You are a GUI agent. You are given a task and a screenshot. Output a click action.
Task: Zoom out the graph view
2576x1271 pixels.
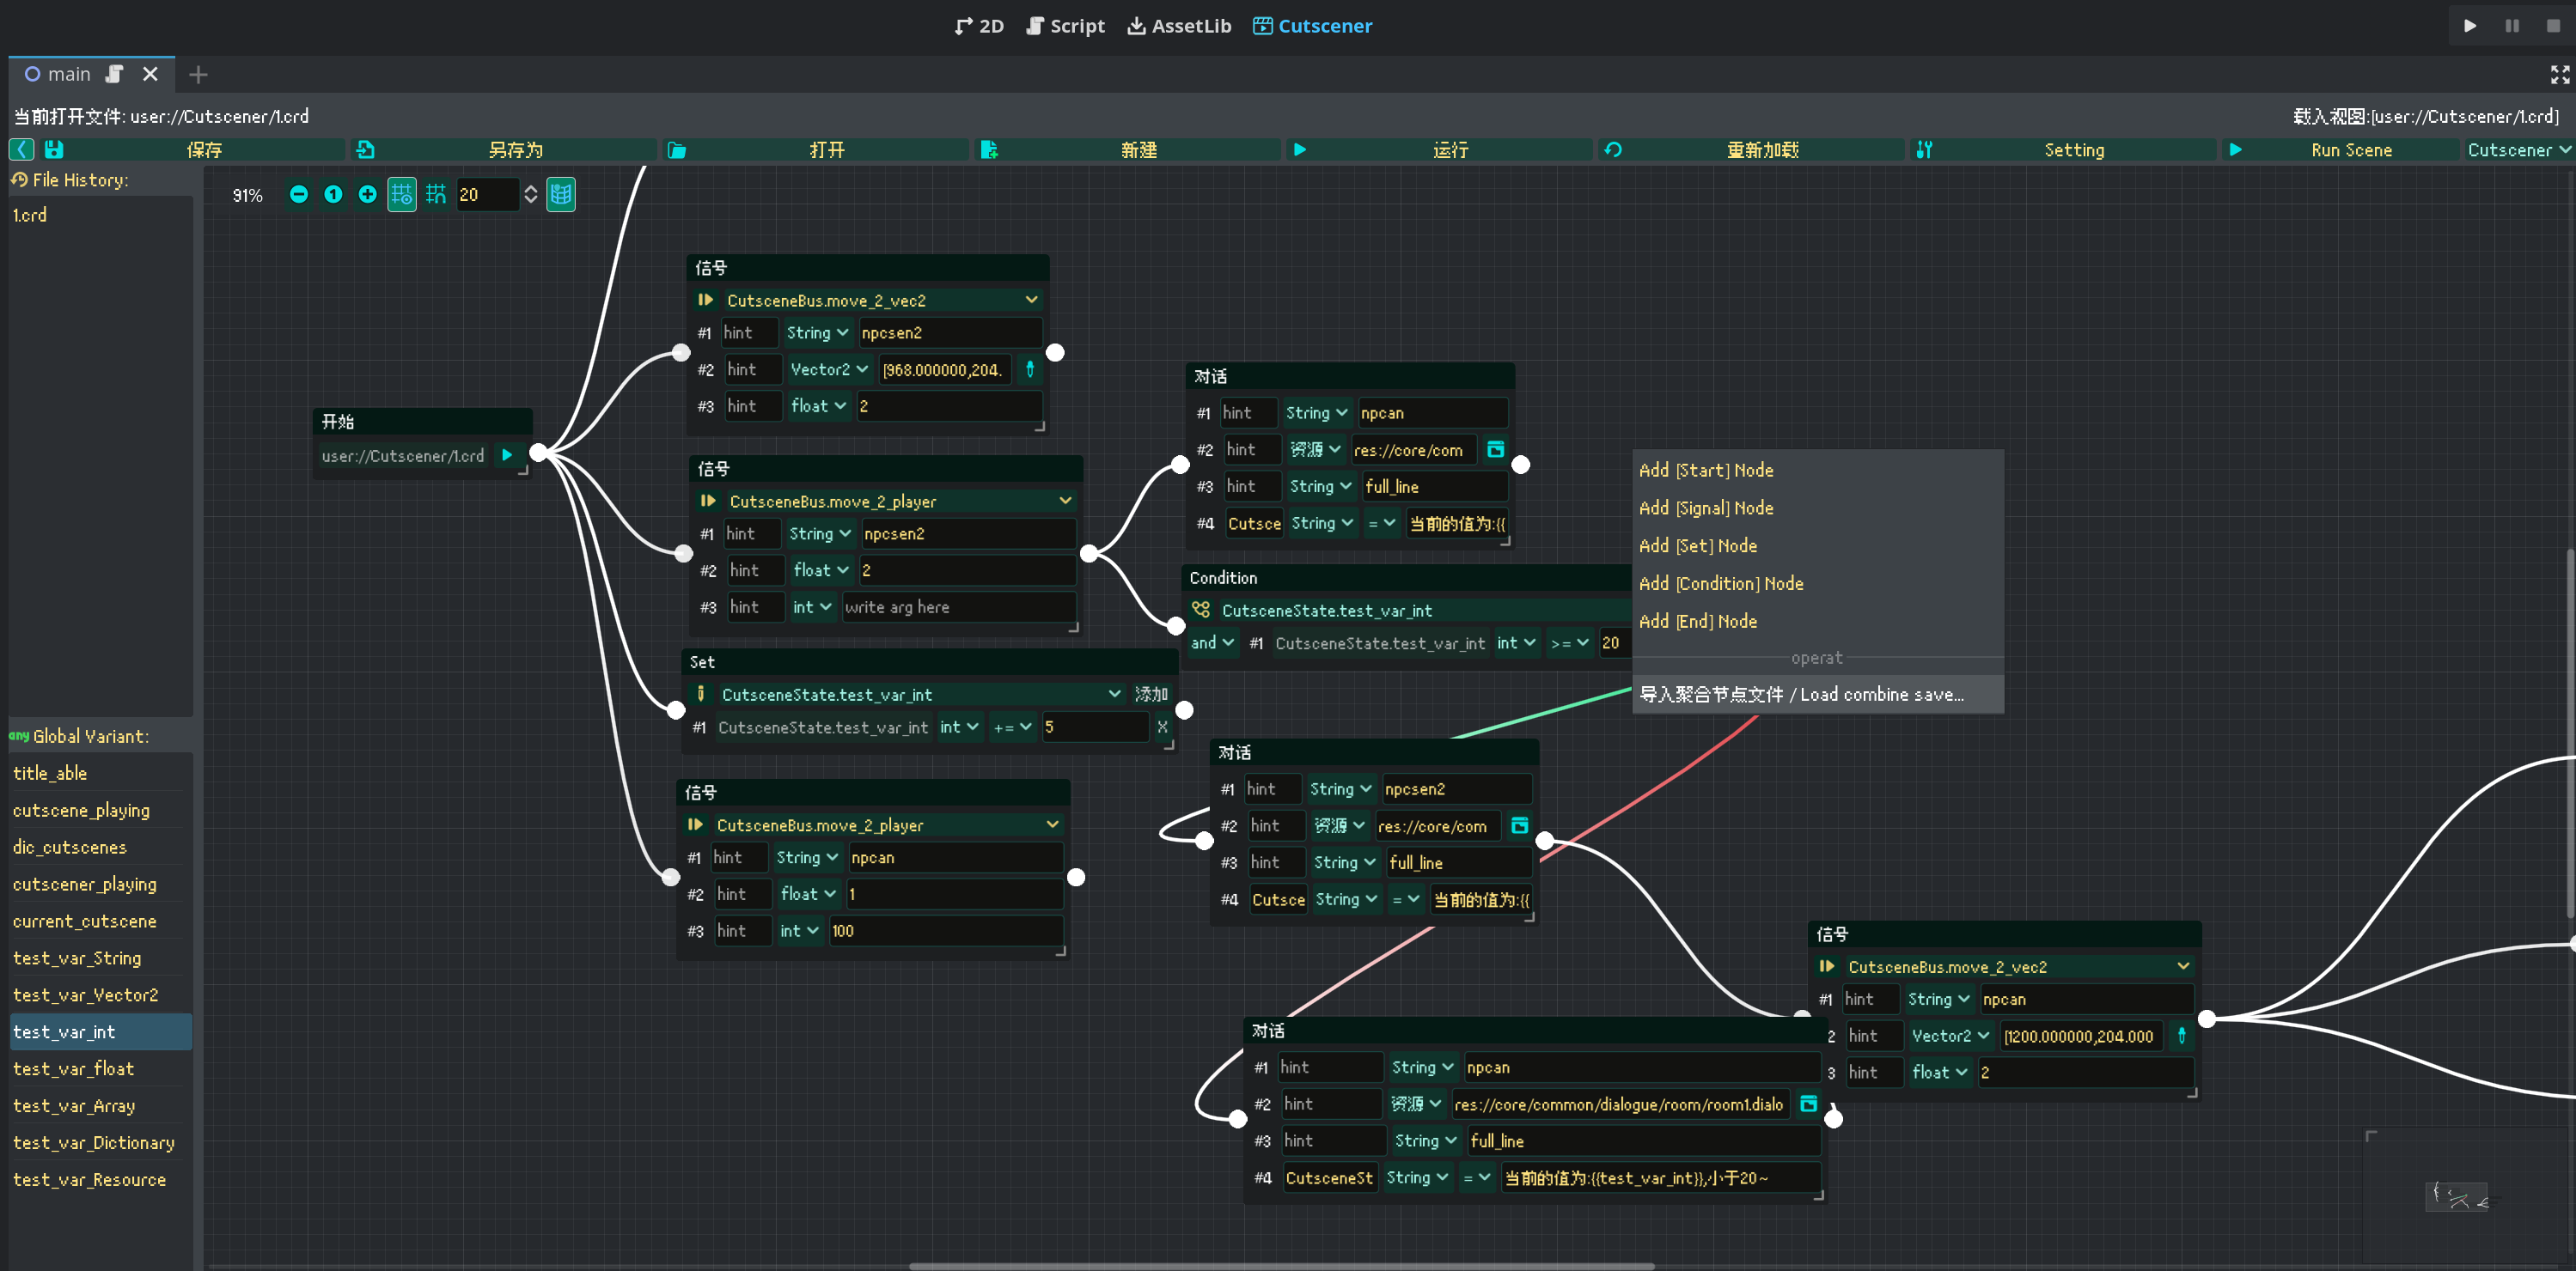tap(298, 194)
